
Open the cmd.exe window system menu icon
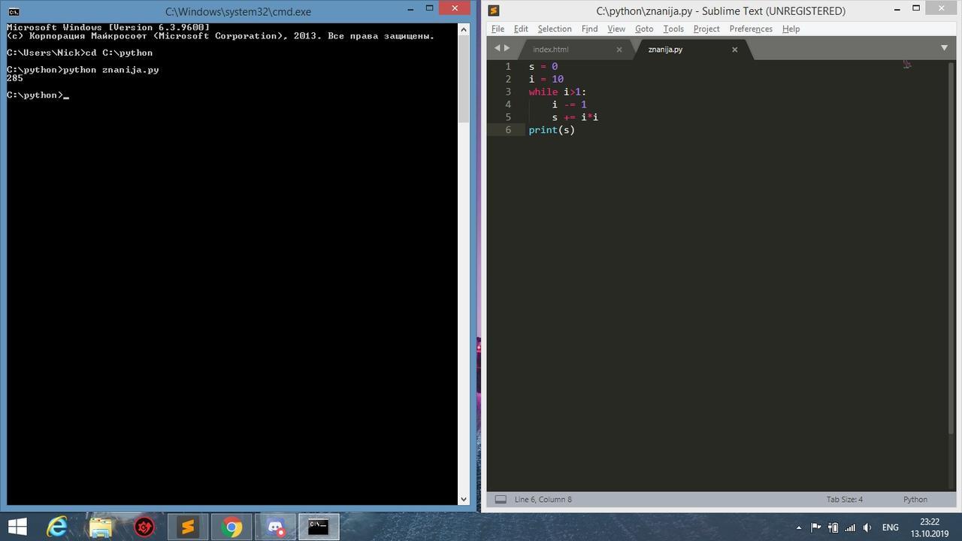point(14,11)
